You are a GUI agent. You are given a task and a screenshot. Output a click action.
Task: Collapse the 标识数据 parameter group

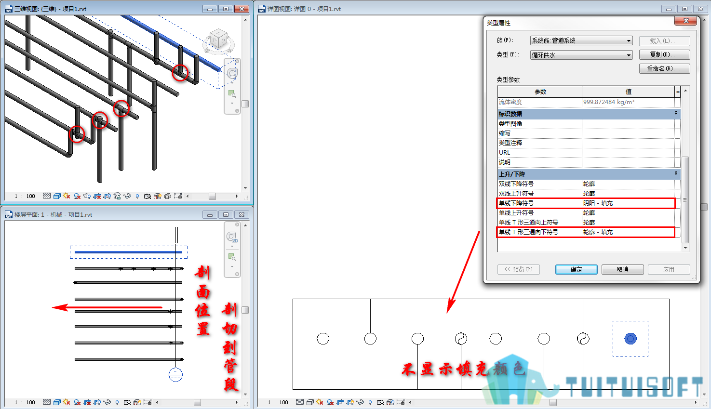click(676, 114)
